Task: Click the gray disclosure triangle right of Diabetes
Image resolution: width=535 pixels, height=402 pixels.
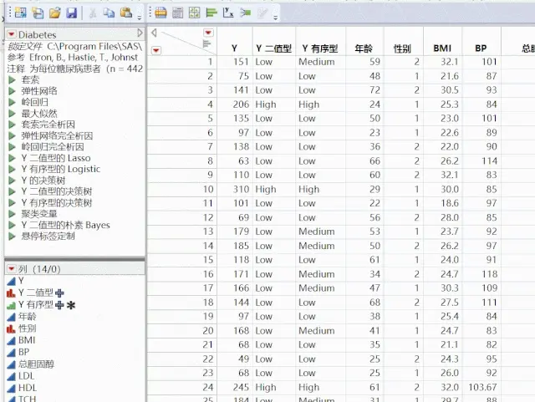Action: [x=140, y=33]
